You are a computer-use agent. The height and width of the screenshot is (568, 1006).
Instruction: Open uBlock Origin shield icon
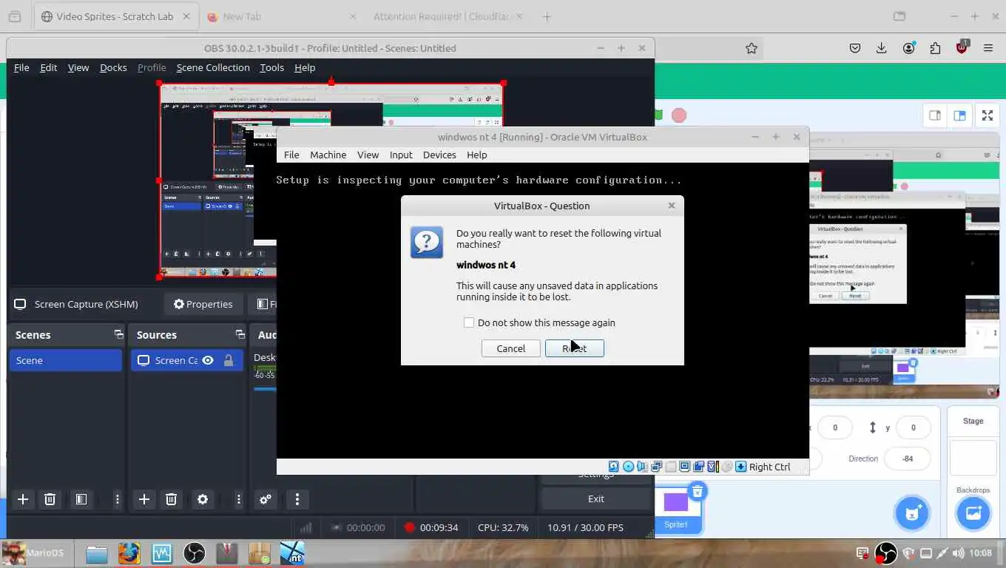(962, 47)
